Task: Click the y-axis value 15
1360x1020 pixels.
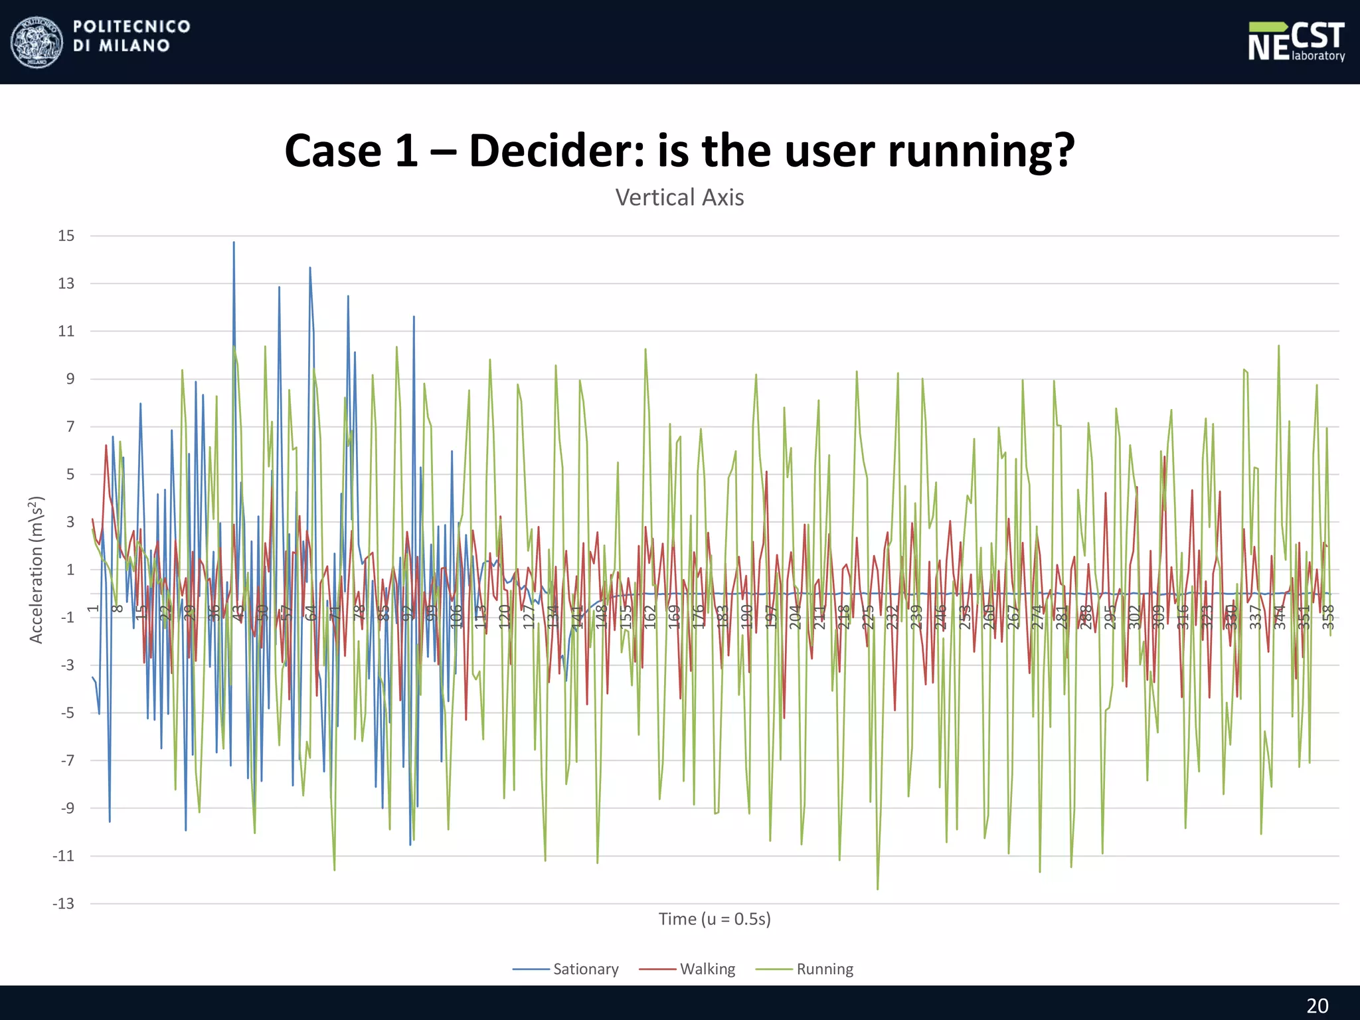Action: pyautogui.click(x=66, y=236)
